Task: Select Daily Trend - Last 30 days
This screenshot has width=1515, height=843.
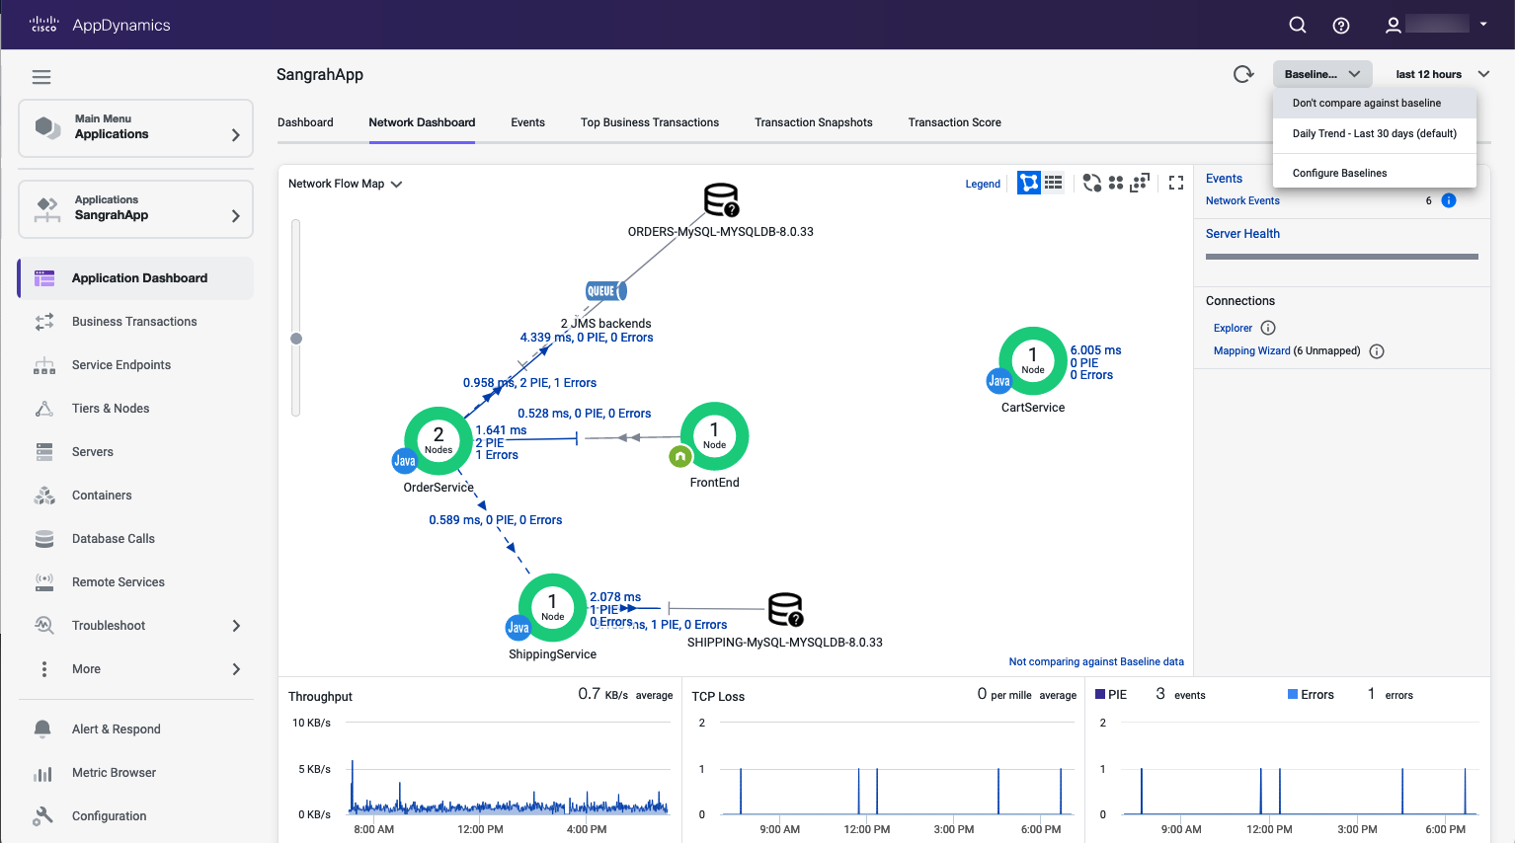Action: (1375, 133)
